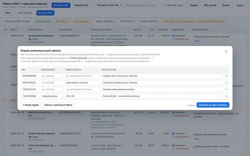Remove the Polisa OC/AC rule
The image size is (250, 156).
(x=227, y=96)
